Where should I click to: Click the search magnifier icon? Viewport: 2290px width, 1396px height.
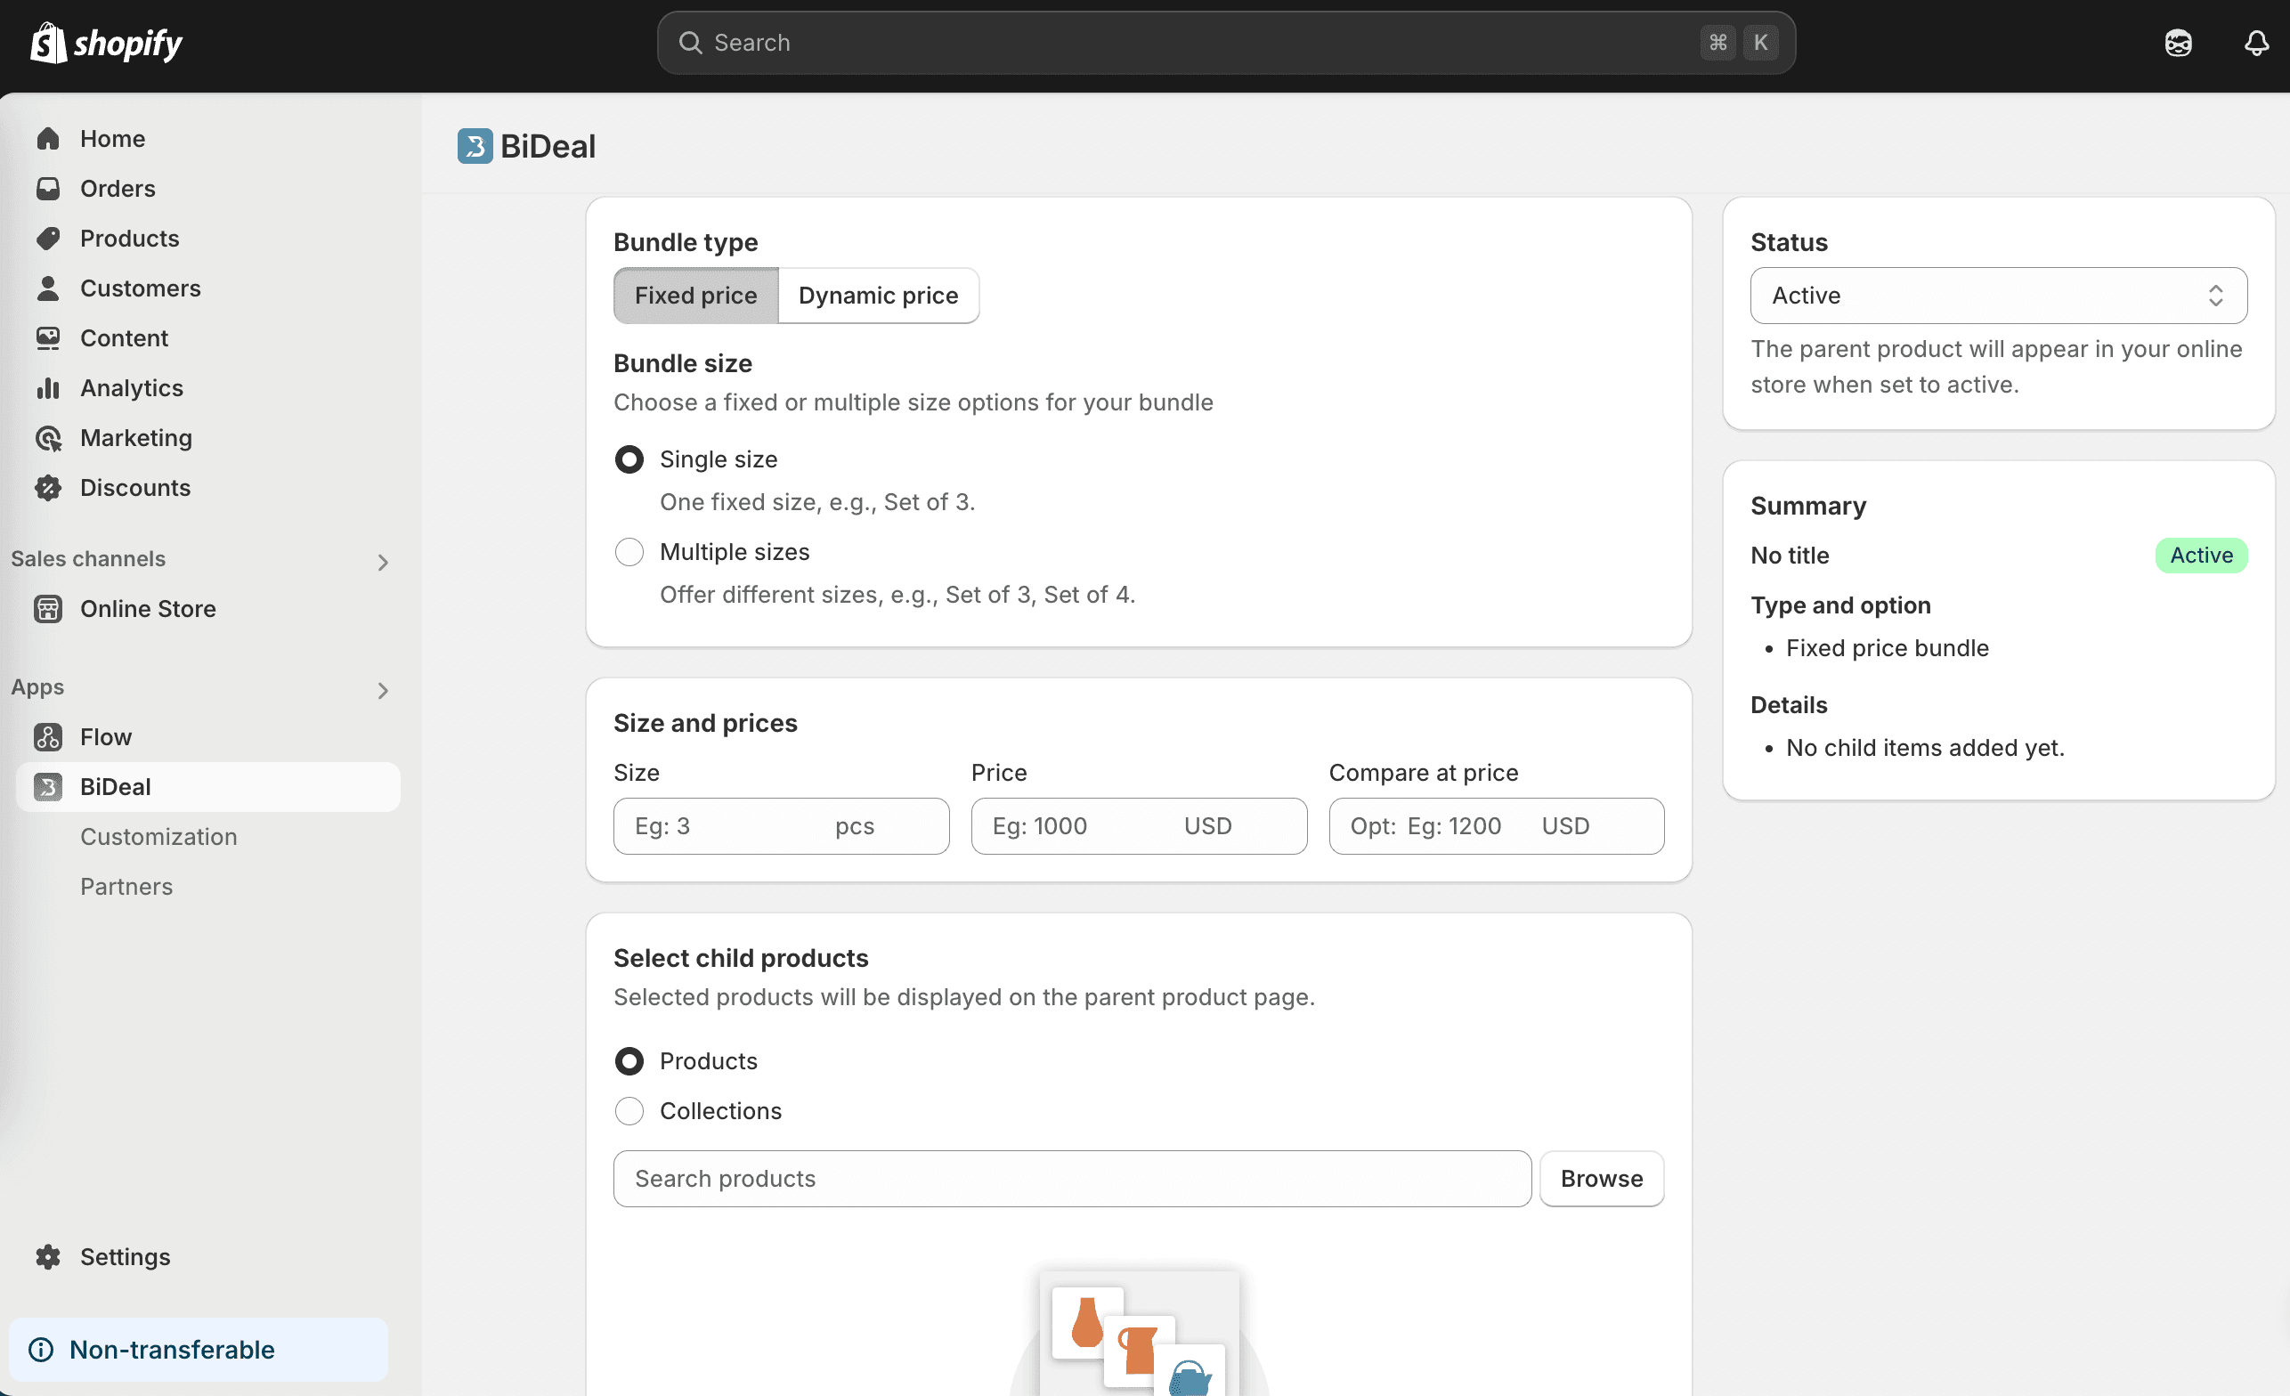click(x=690, y=43)
